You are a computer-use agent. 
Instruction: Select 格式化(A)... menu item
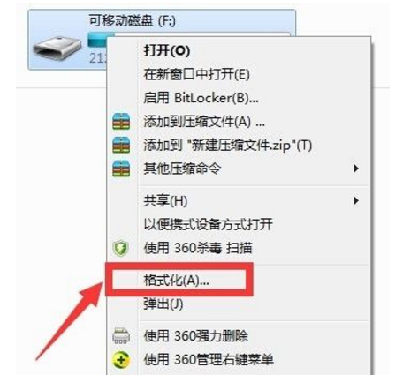click(x=177, y=280)
